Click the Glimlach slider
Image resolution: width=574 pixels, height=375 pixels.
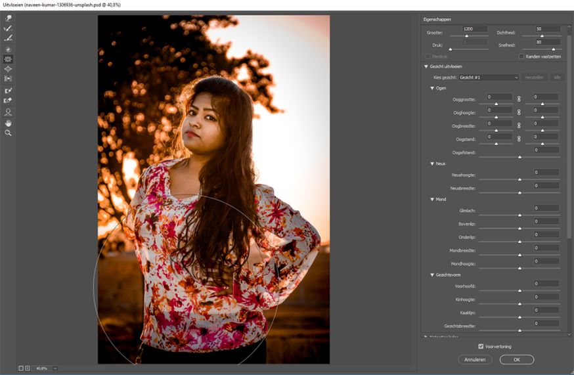tap(519, 215)
